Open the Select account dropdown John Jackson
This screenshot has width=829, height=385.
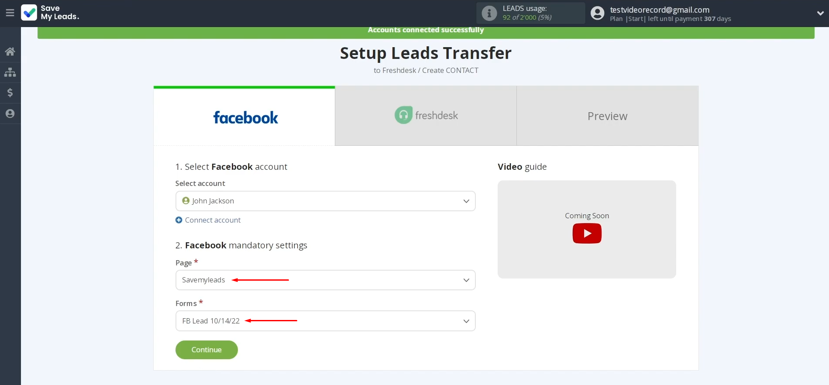pos(325,201)
